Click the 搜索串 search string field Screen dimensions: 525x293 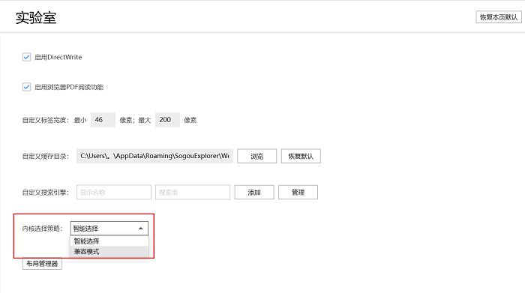pyautogui.click(x=193, y=193)
